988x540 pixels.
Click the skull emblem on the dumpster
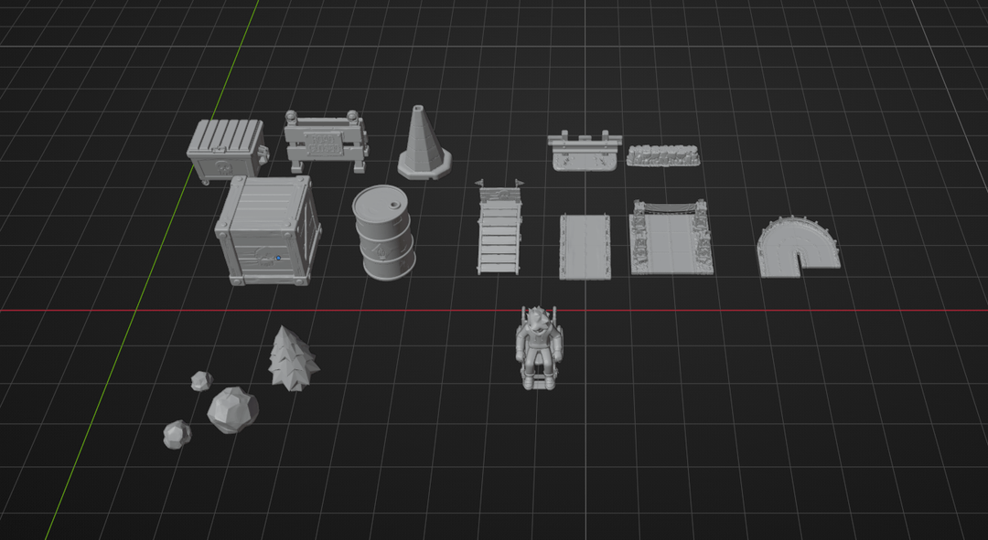coord(224,168)
